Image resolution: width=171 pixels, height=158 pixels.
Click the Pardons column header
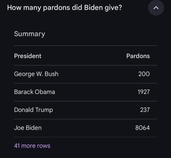pos(138,56)
